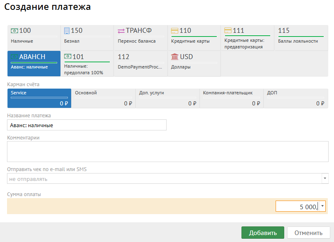Click the Отменить button
Viewport: 334px width, 242px height.
point(308,233)
